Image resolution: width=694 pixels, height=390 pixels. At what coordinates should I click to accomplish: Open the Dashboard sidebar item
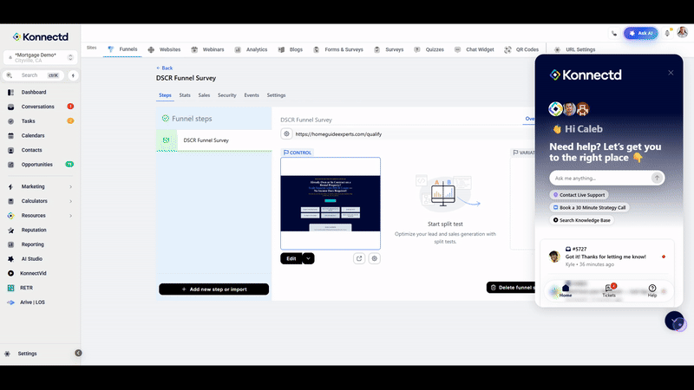point(34,92)
